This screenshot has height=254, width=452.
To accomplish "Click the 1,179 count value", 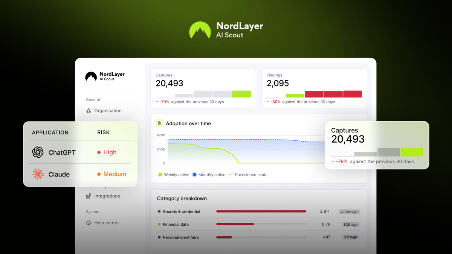I will click(x=326, y=224).
